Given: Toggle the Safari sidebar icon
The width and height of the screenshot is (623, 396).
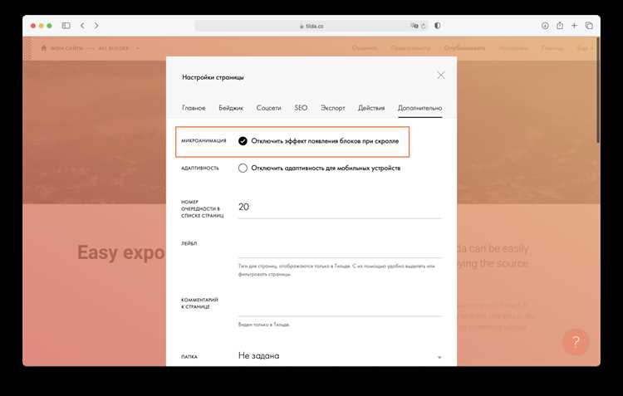Looking at the screenshot, I should [66, 26].
